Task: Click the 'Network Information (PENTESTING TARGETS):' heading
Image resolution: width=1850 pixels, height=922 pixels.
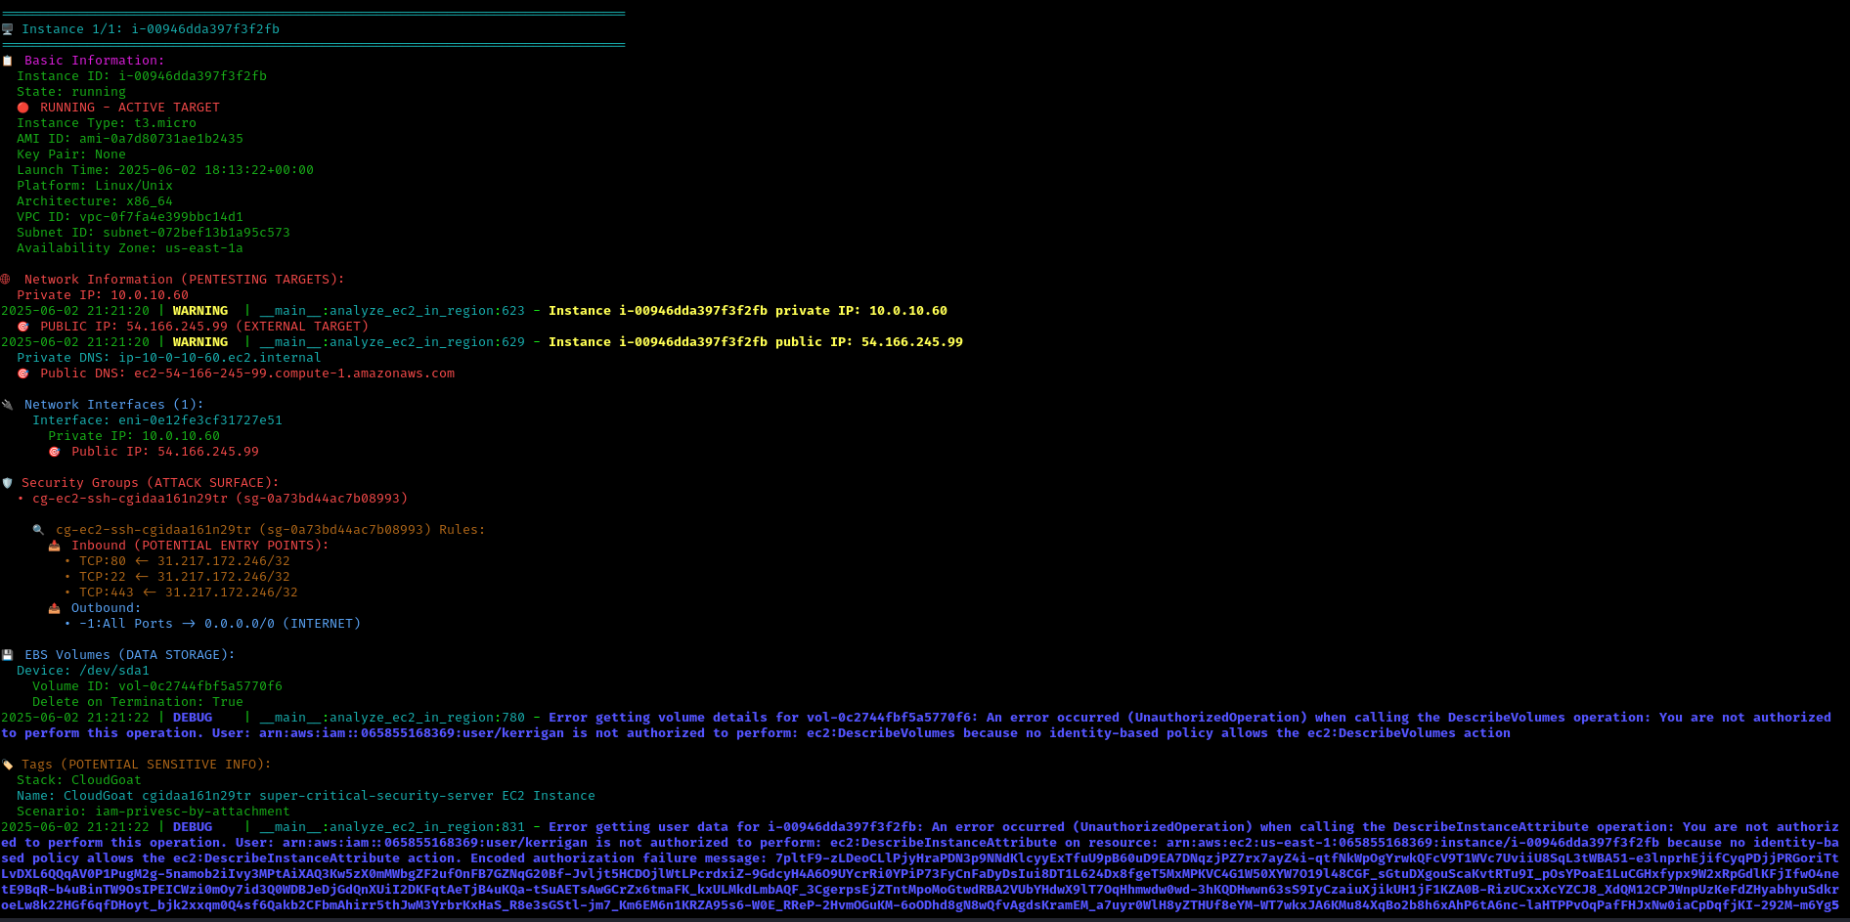Action: point(185,280)
